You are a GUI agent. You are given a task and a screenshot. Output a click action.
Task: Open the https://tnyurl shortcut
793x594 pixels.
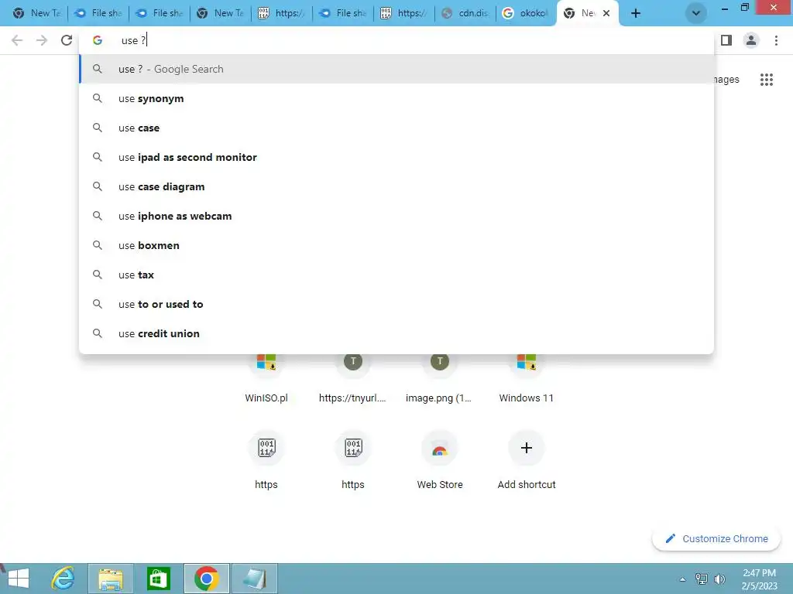(x=352, y=379)
